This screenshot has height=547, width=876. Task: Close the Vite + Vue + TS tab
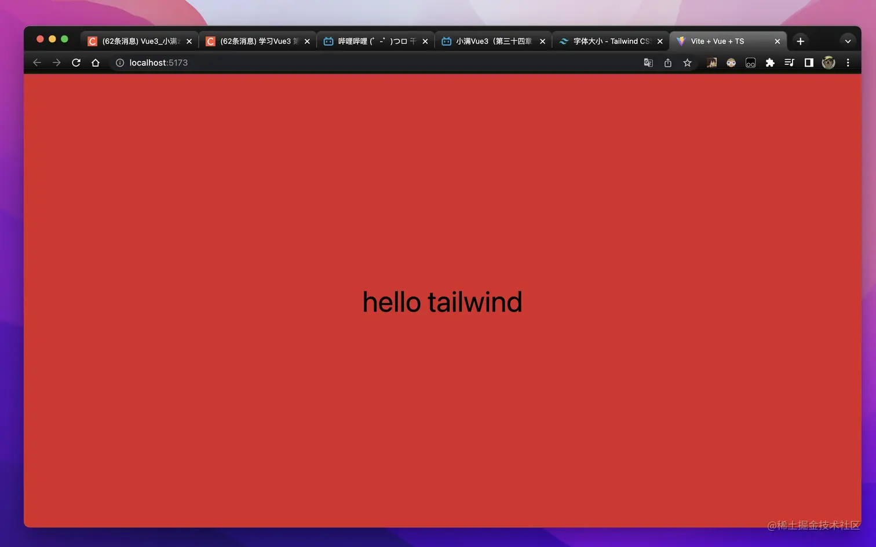coord(778,41)
